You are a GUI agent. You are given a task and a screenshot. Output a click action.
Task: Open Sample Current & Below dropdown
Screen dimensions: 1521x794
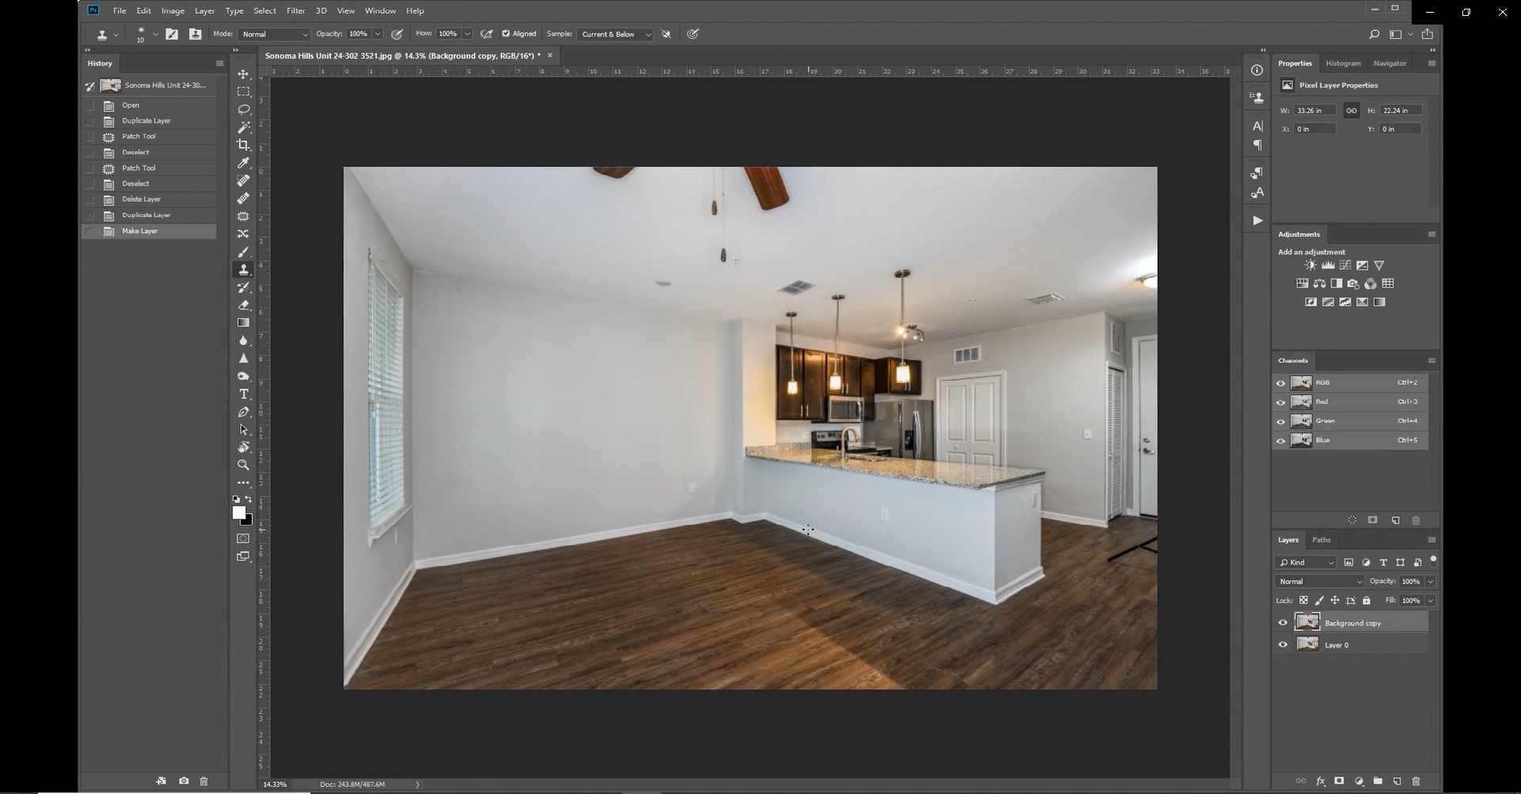615,34
